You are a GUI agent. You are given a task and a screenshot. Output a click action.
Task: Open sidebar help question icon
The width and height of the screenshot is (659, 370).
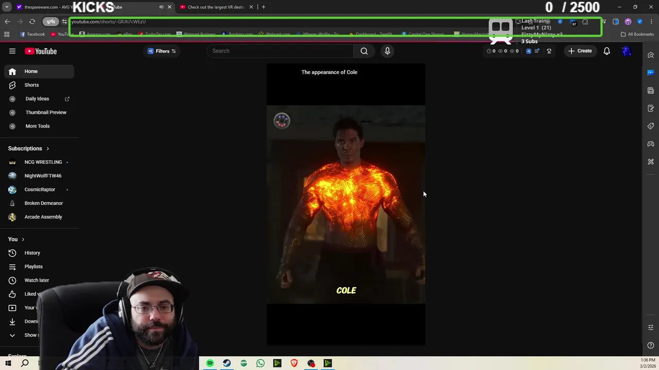click(651, 345)
